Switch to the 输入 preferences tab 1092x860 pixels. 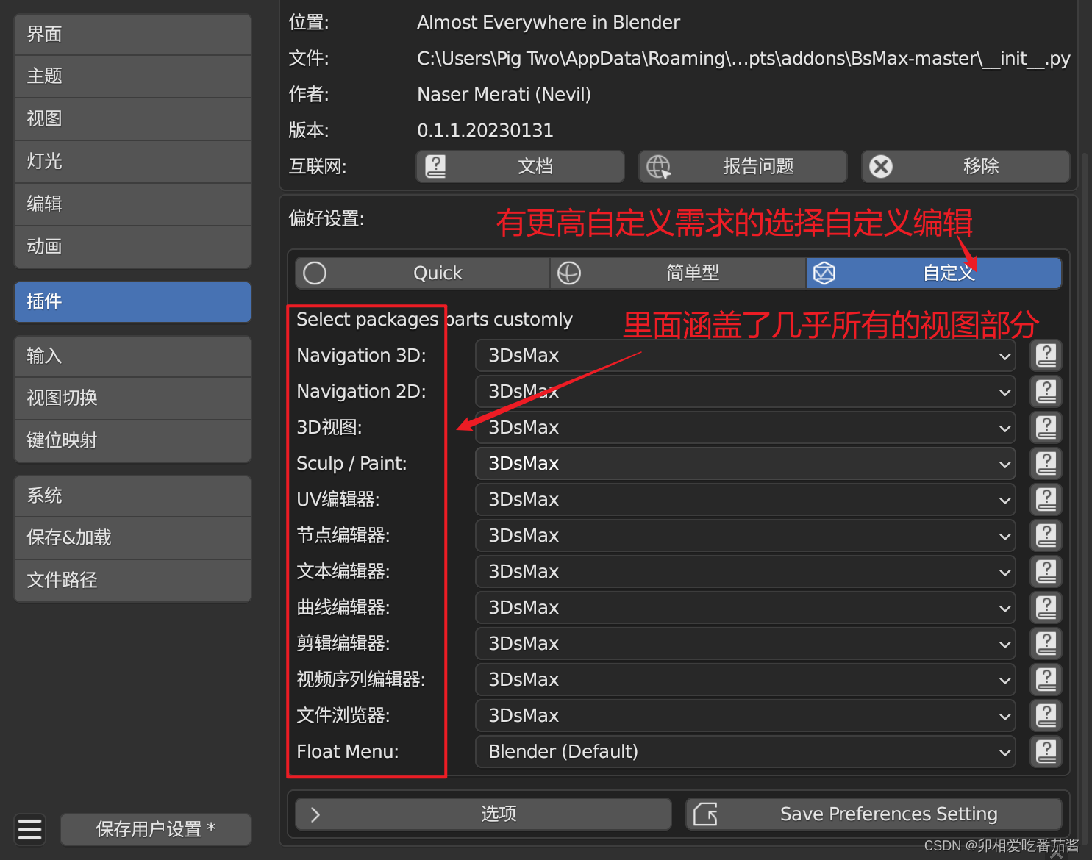132,356
